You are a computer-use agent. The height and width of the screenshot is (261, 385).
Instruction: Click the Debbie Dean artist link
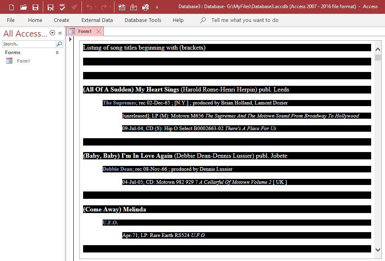click(117, 169)
